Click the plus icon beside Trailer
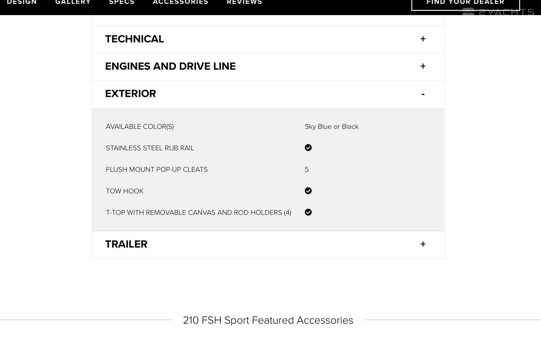 click(x=423, y=244)
